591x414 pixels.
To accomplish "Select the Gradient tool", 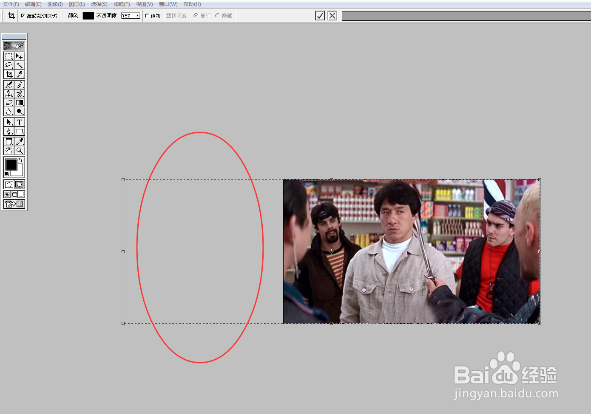I will [20, 103].
